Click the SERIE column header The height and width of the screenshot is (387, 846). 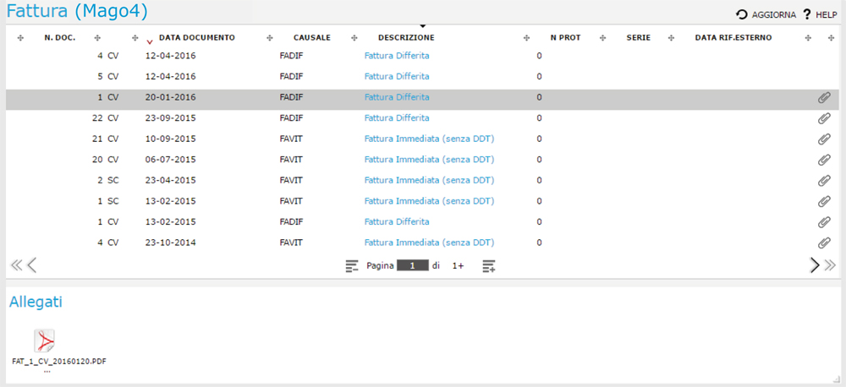point(638,38)
